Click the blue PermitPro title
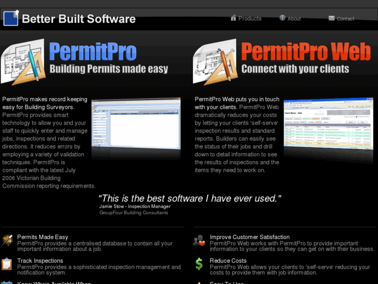This screenshot has height=284, width=378. (93, 52)
